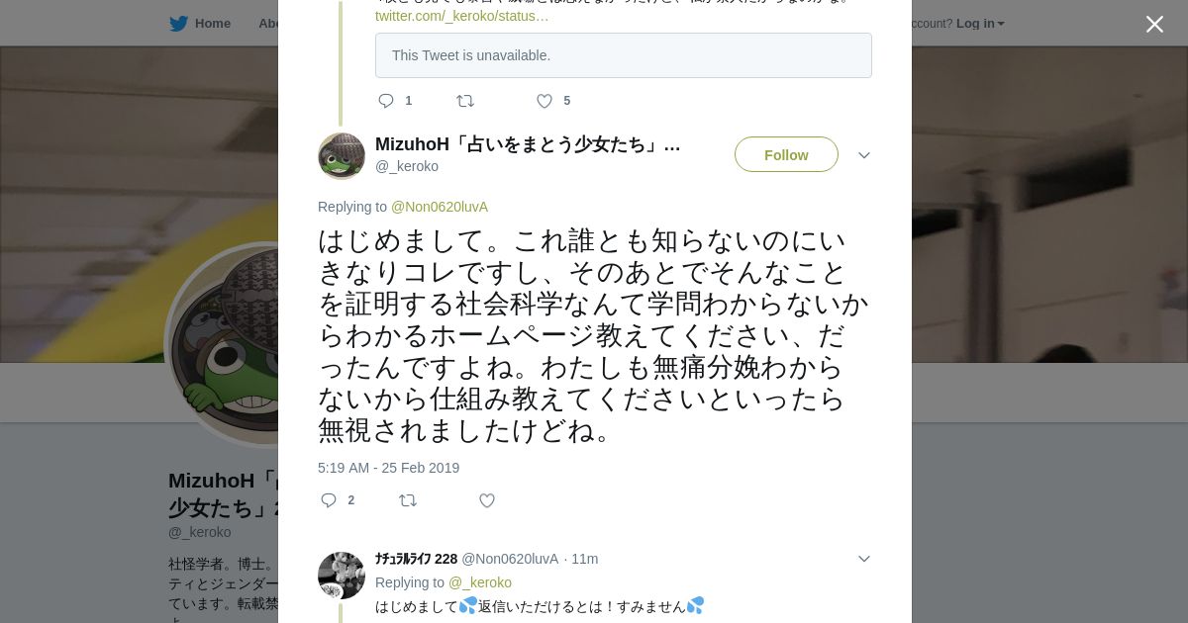Open the tweet timestamp 5:19 AM link

(388, 468)
